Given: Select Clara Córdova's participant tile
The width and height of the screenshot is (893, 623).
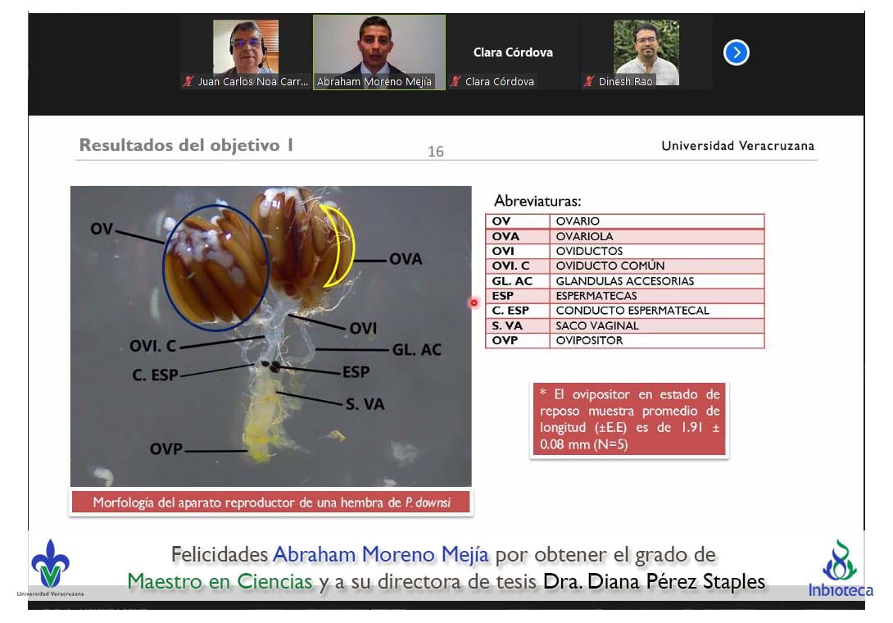Looking at the screenshot, I should (x=513, y=52).
